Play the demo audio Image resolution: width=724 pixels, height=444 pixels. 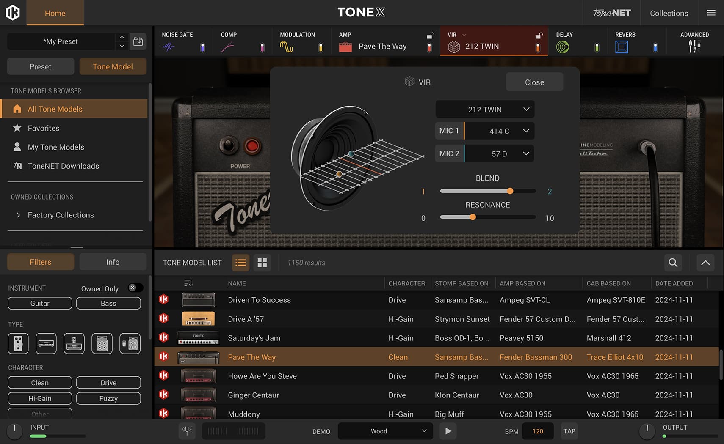[x=448, y=431]
